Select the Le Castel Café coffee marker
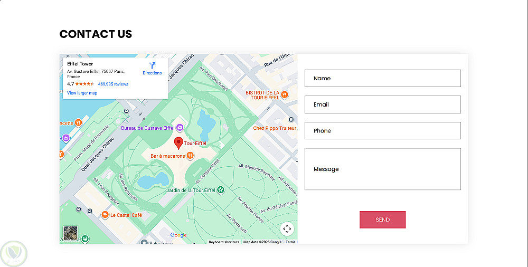Image resolution: width=528 pixels, height=267 pixels. [x=105, y=215]
